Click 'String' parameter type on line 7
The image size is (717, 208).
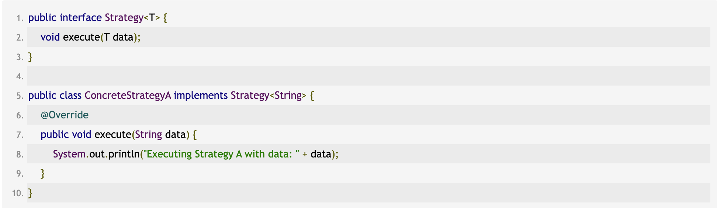click(149, 135)
